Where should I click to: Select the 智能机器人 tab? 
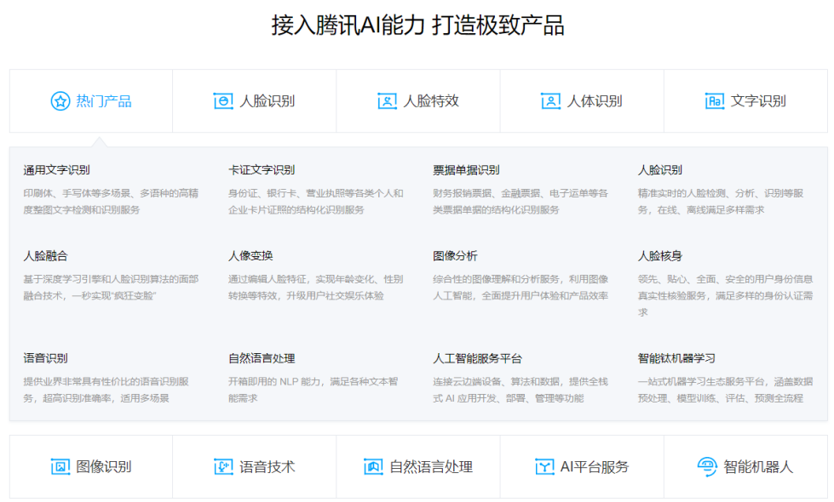pyautogui.click(x=745, y=467)
